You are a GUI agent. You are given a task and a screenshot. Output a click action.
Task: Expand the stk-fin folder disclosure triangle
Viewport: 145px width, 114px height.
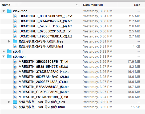coord(4,52)
